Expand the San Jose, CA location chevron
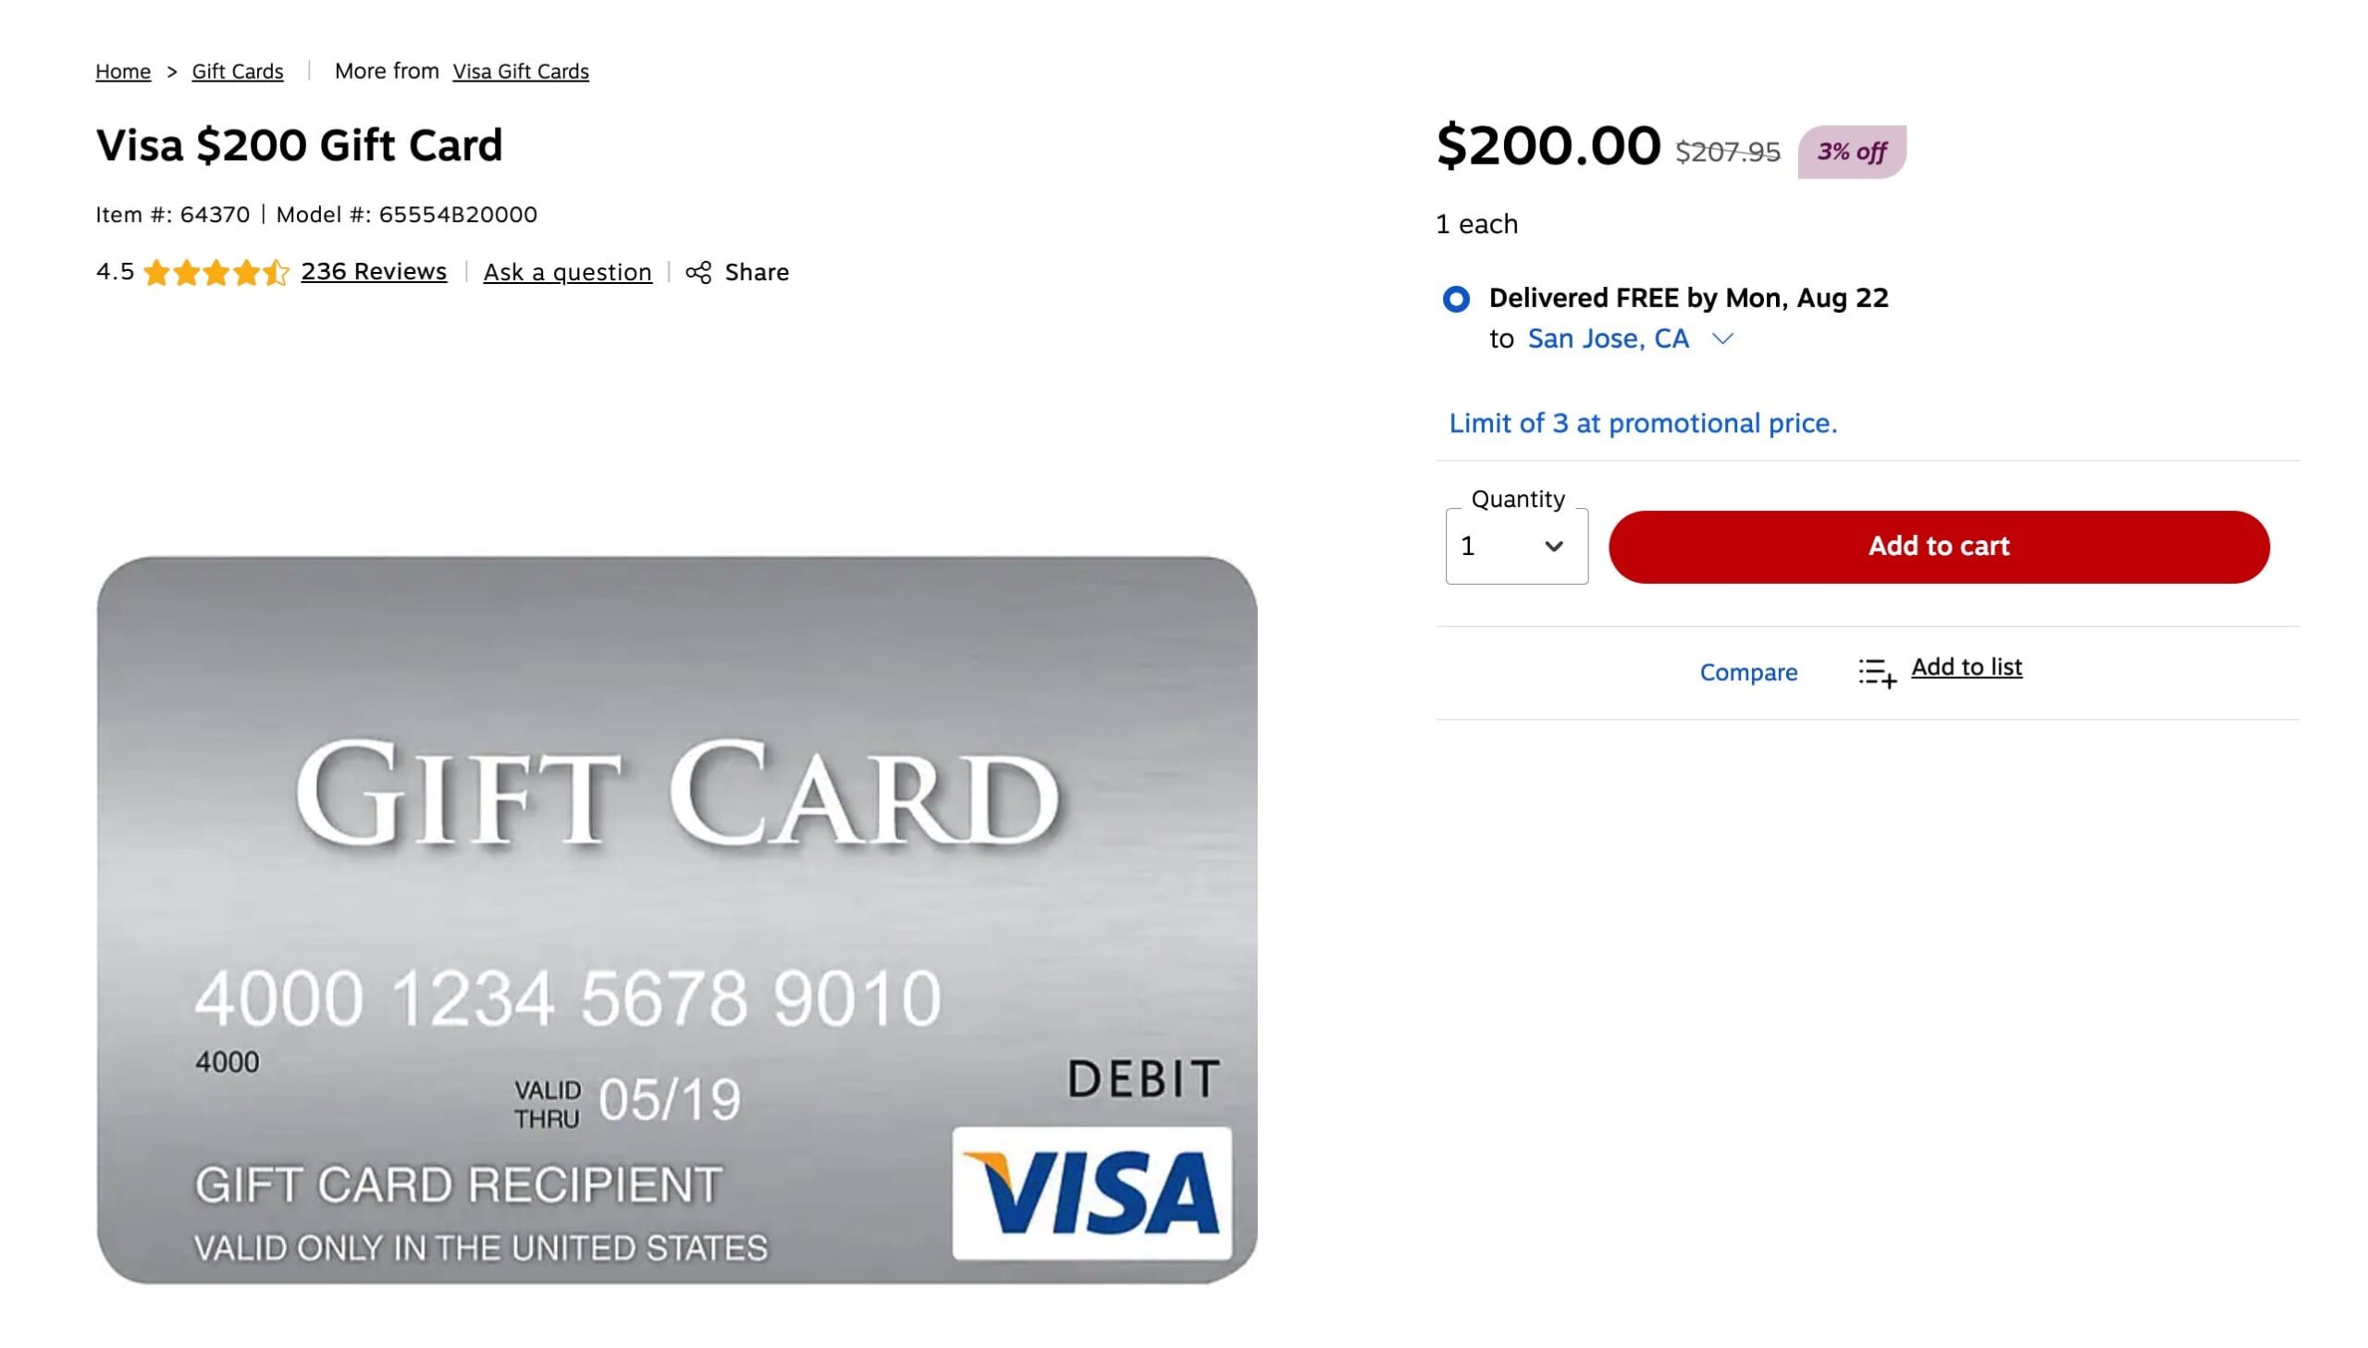 [x=1722, y=339]
